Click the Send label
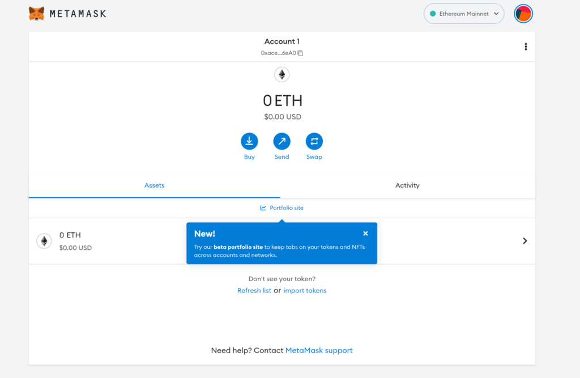Viewport: 580px width, 378px height. tap(282, 157)
